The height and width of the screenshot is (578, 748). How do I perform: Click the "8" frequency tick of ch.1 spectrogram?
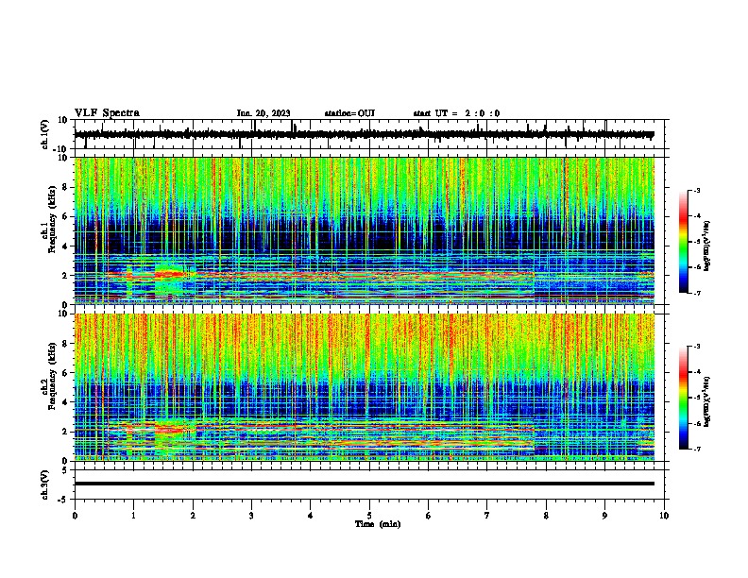coord(65,187)
